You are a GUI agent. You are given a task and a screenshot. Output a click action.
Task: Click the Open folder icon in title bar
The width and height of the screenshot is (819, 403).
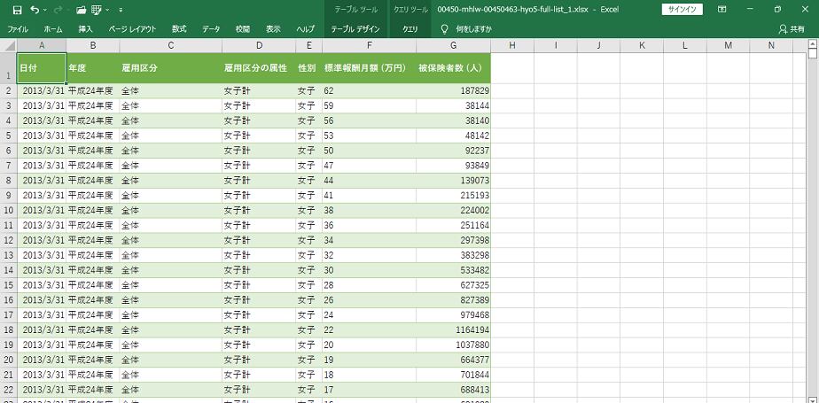(82, 10)
